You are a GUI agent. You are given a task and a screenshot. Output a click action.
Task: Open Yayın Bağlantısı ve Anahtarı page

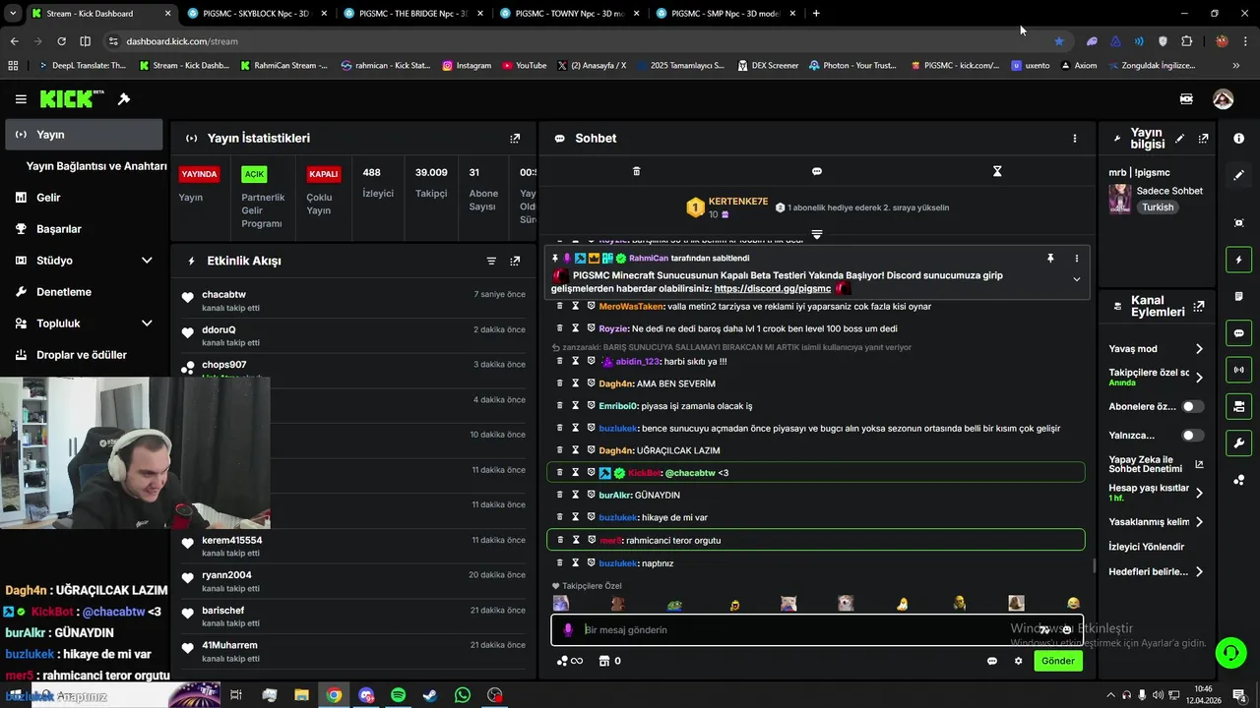[96, 166]
